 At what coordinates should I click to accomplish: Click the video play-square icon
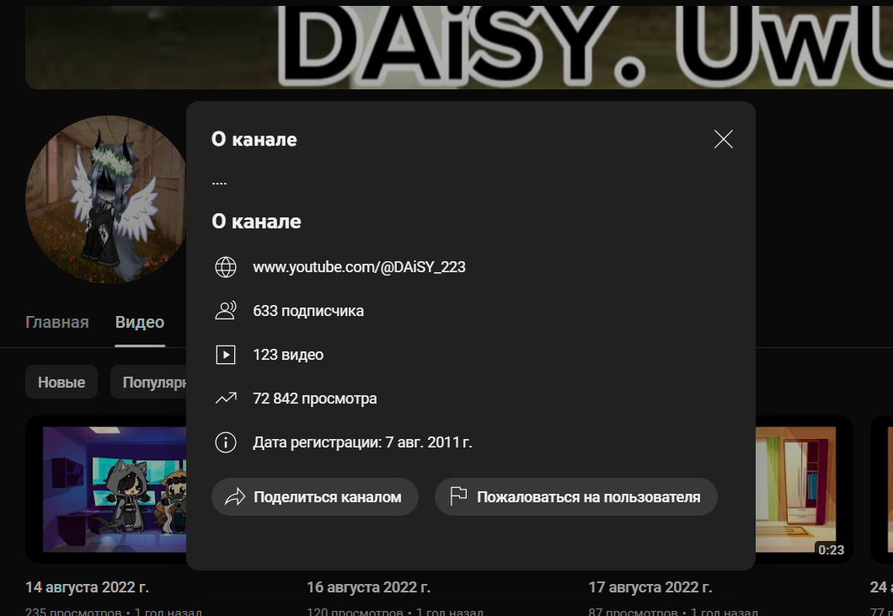226,355
